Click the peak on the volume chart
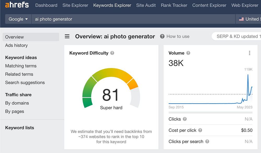 (x=248, y=75)
